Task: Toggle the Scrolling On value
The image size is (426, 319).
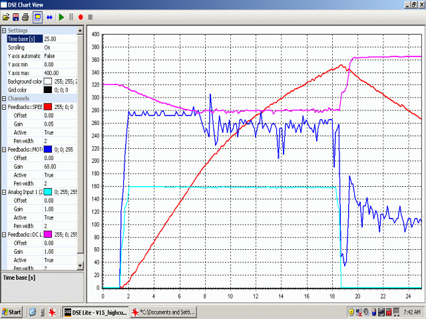Action: [x=60, y=48]
